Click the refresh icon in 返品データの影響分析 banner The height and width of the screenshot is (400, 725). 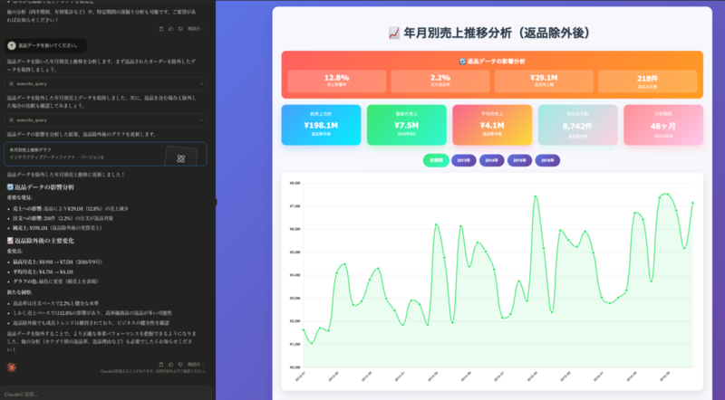point(462,62)
